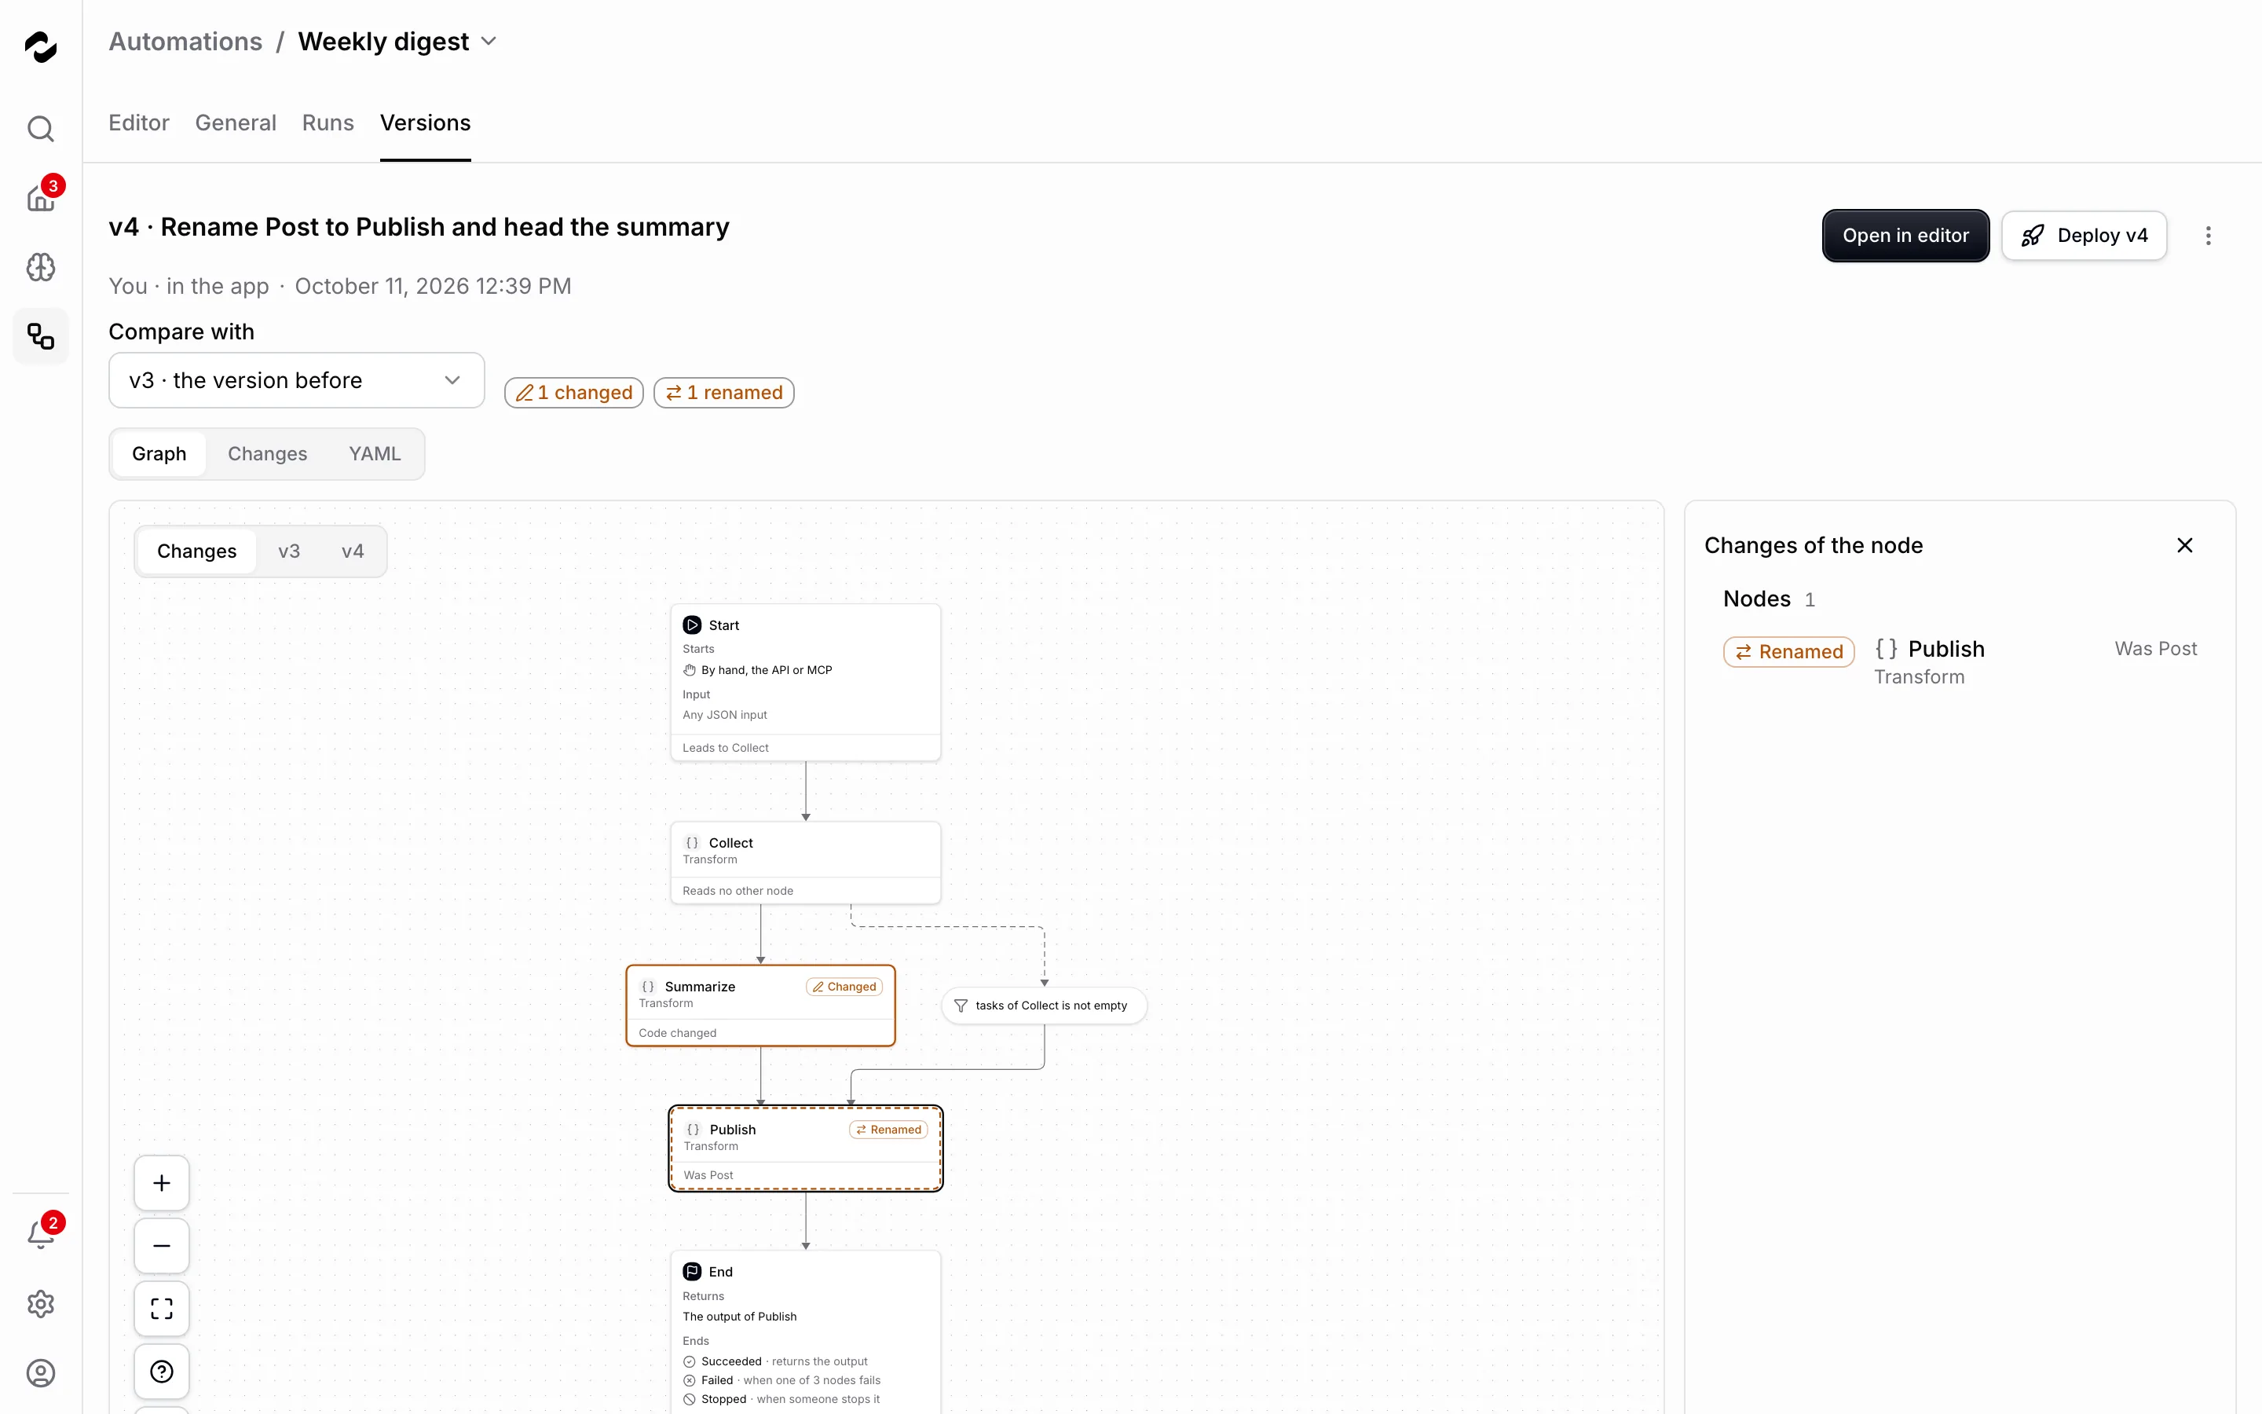Fit the graph to view with the frame icon
The height and width of the screenshot is (1414, 2262).
click(162, 1308)
